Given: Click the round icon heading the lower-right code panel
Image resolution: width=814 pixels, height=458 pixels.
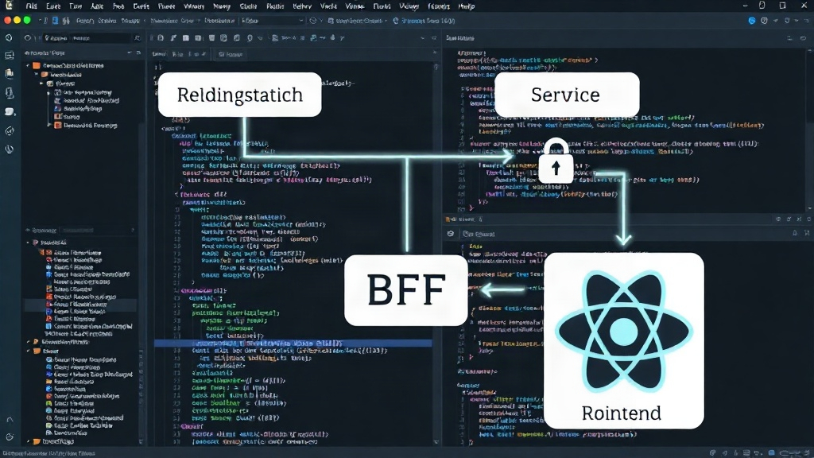Looking at the screenshot, I should pyautogui.click(x=451, y=234).
